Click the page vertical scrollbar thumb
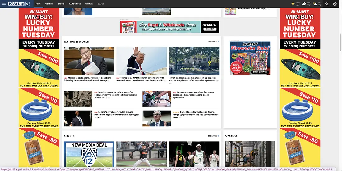This screenshot has height=171, width=342. pyautogui.click(x=340, y=42)
